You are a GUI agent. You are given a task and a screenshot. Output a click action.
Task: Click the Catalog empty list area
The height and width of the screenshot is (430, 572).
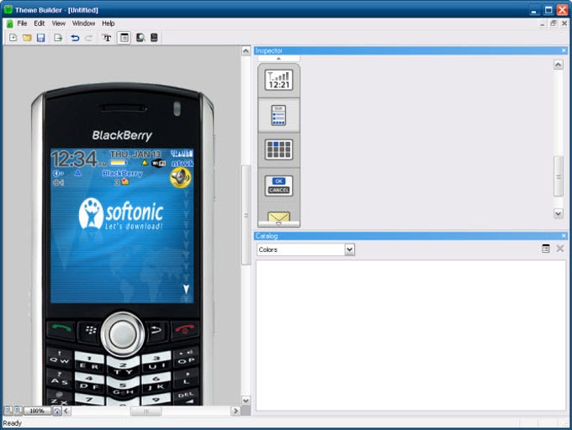[x=410, y=335]
